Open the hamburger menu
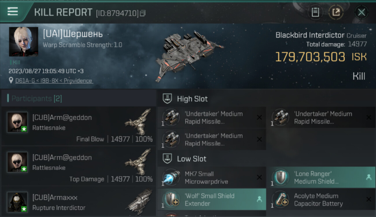376x217 pixels. [x=13, y=12]
